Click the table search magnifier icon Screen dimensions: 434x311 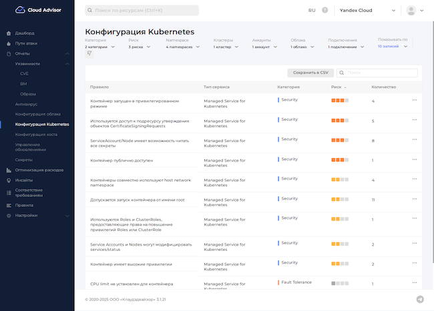pyautogui.click(x=342, y=73)
